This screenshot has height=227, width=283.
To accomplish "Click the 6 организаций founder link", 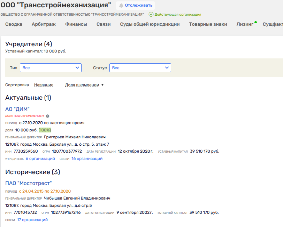I will 40,159.
